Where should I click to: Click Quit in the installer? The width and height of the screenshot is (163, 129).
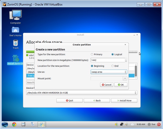coord(69,100)
